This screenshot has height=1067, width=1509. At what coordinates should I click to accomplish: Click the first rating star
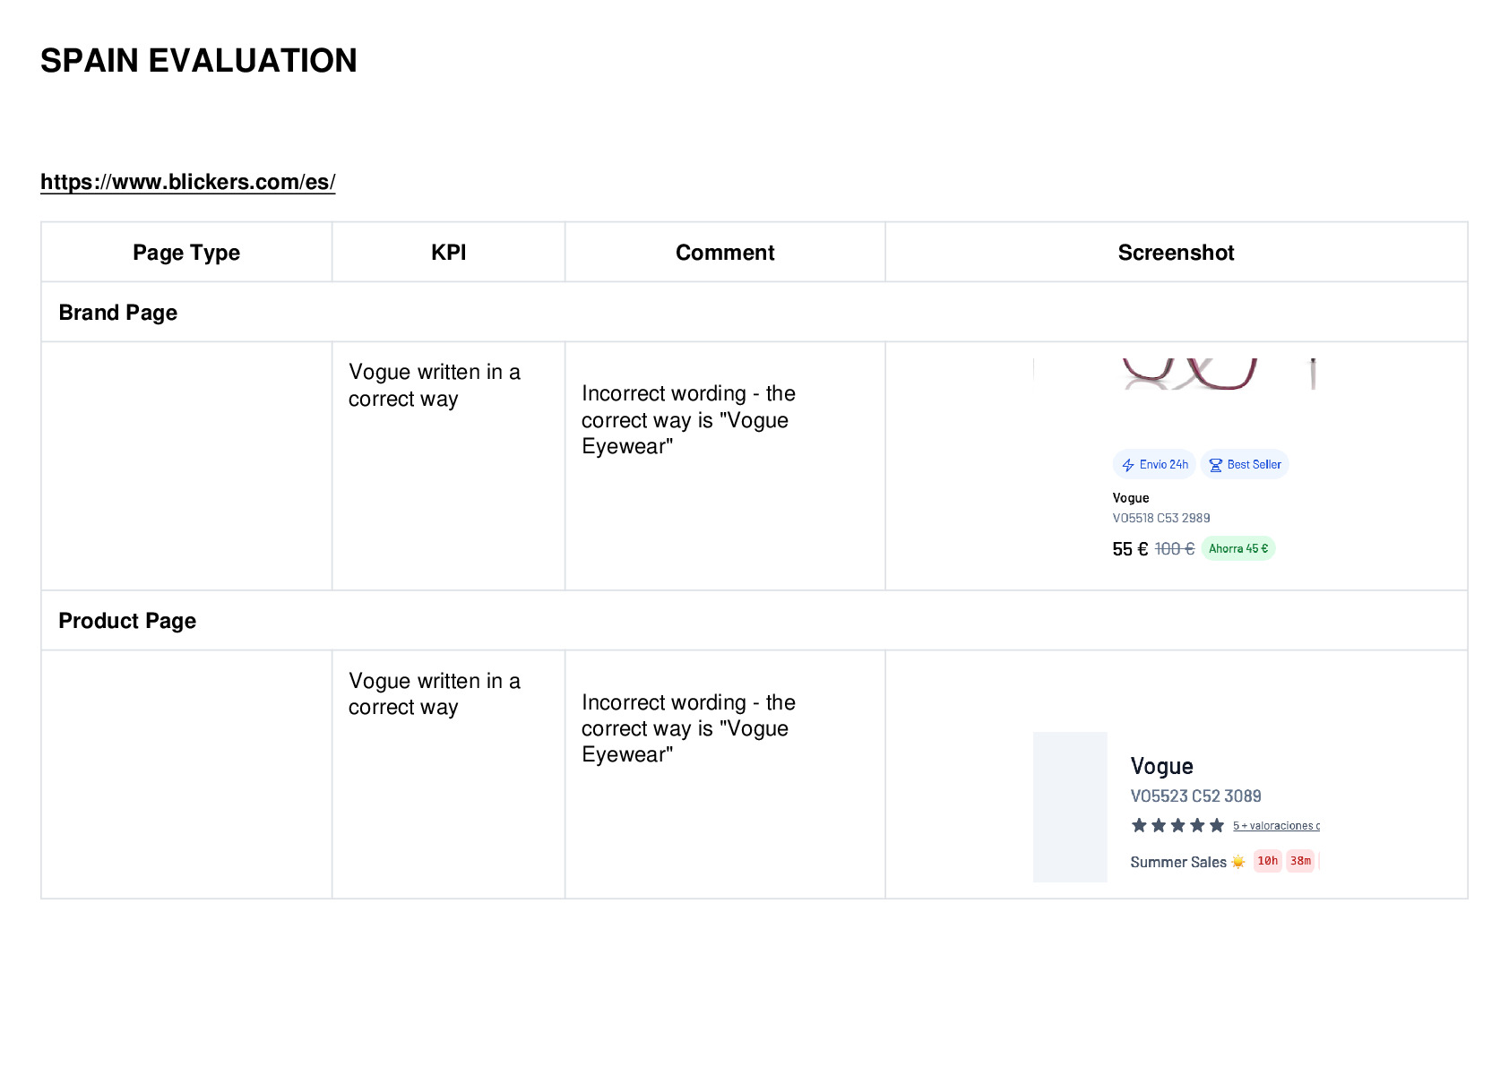1139,825
